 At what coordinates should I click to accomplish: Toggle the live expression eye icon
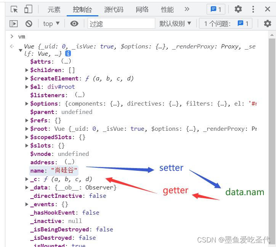[74, 23]
